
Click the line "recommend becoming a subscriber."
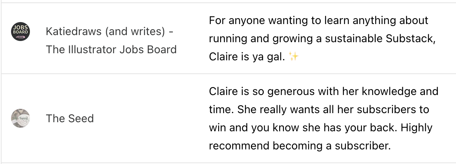pyautogui.click(x=299, y=147)
